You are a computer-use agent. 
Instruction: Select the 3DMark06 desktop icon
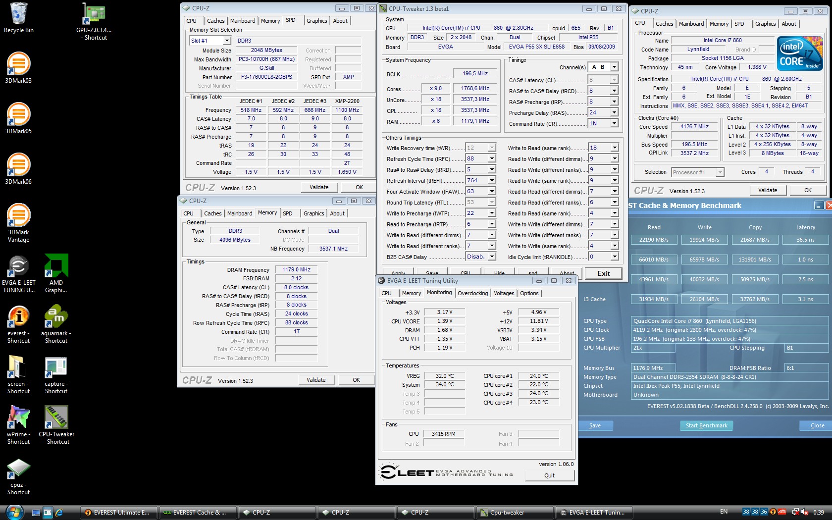tap(18, 169)
